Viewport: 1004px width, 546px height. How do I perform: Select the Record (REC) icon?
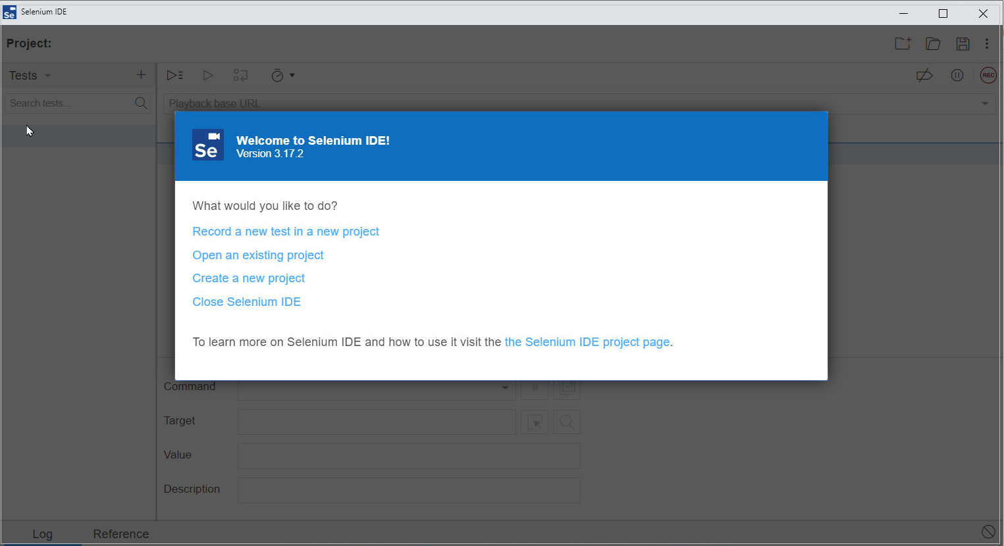(x=988, y=75)
